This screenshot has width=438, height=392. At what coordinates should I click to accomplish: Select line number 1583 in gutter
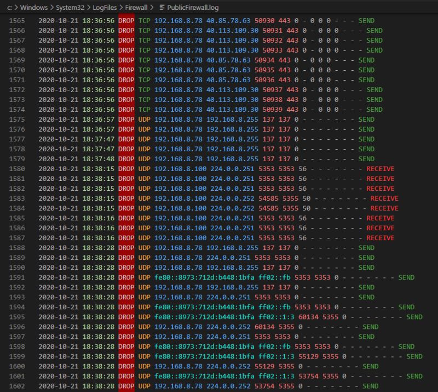click(x=17, y=198)
